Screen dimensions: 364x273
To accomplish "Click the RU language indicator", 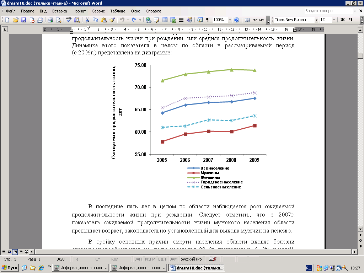I will (x=309, y=268).
